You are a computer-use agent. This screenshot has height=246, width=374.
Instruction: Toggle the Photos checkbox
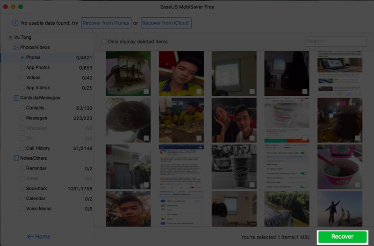(22, 57)
